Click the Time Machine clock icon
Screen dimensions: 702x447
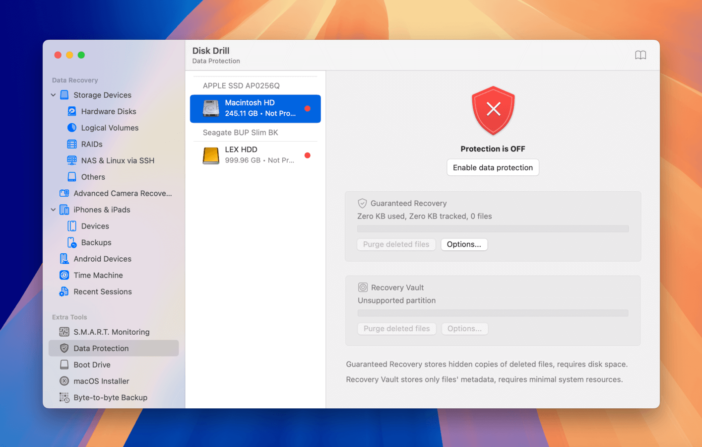[x=64, y=275]
